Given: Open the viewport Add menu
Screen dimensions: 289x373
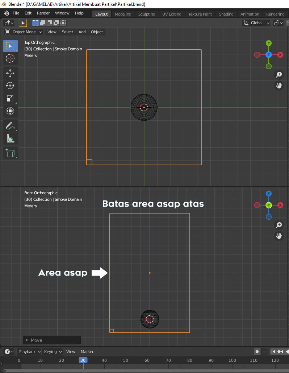Looking at the screenshot, I should pos(82,32).
